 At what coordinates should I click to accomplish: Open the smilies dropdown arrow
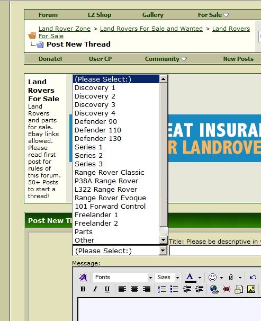pos(221,278)
